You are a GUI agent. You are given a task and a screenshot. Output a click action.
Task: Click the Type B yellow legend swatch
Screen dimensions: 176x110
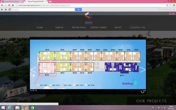pos(51,85)
